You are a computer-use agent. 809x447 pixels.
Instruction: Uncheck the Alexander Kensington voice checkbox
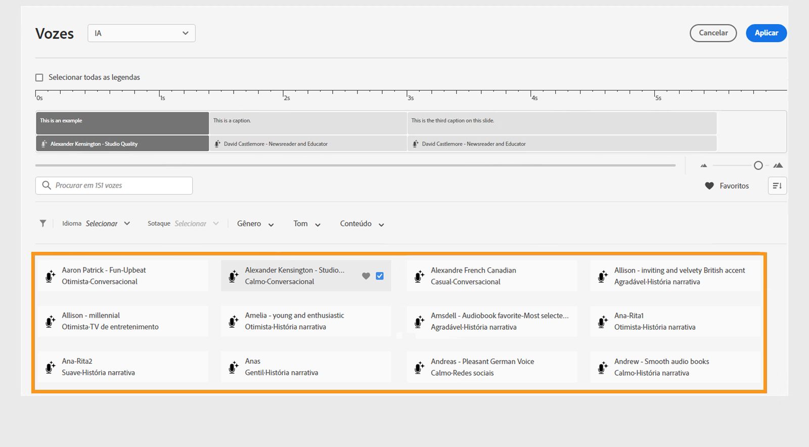tap(380, 276)
